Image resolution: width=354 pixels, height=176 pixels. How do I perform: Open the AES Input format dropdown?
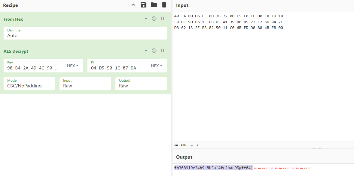(x=85, y=84)
